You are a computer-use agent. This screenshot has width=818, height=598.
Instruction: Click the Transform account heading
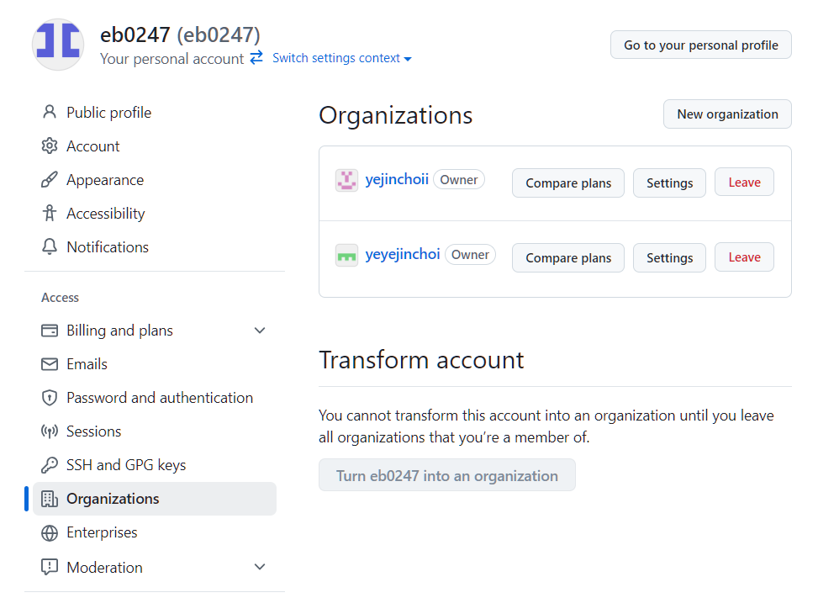tap(421, 360)
